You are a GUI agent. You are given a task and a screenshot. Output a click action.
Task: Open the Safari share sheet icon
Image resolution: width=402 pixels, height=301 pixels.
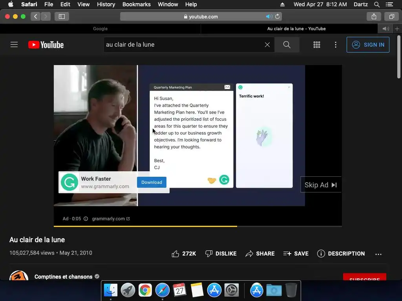point(374,16)
